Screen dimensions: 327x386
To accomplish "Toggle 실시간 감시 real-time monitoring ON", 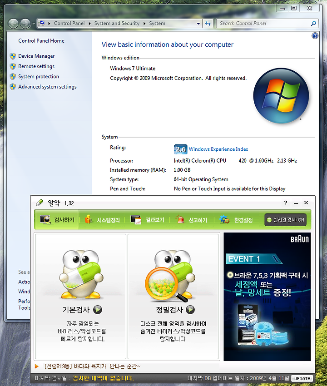I will tap(285, 220).
